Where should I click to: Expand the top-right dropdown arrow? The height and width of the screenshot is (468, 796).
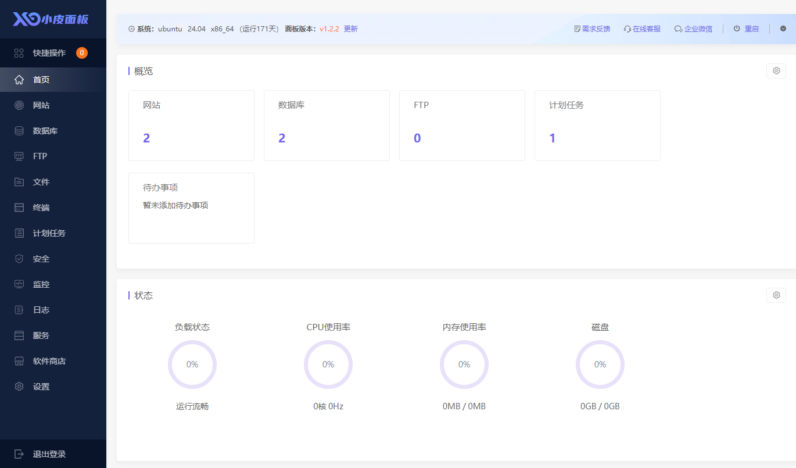coord(783,28)
